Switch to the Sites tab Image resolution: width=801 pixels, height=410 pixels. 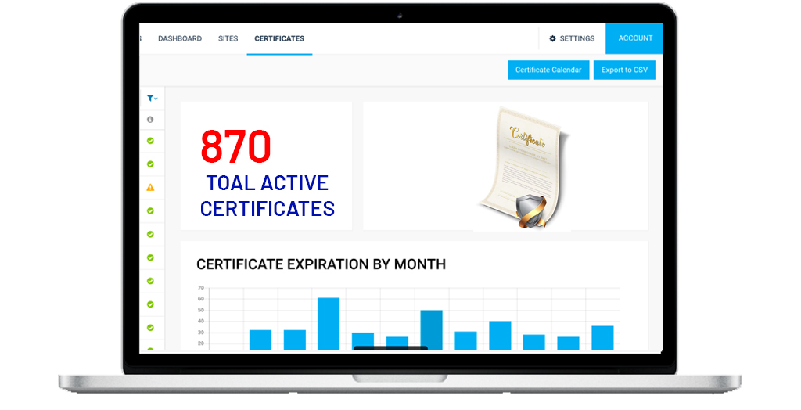228,38
